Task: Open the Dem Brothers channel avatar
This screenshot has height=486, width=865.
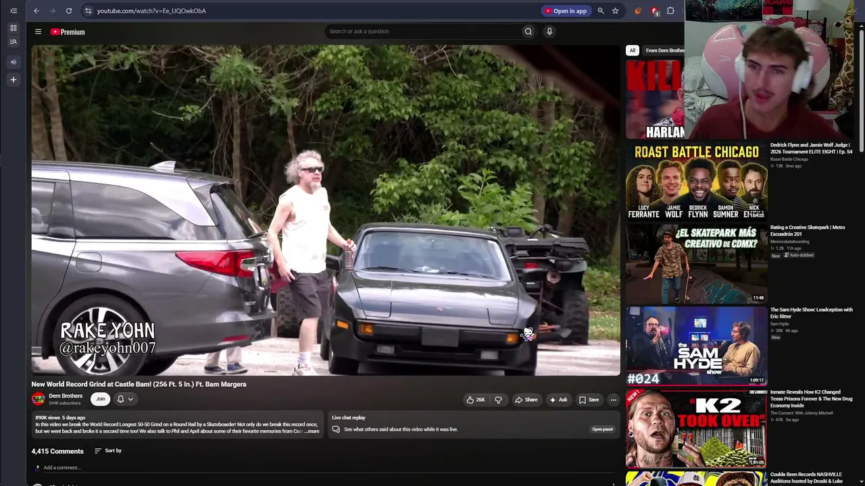Action: (39, 399)
